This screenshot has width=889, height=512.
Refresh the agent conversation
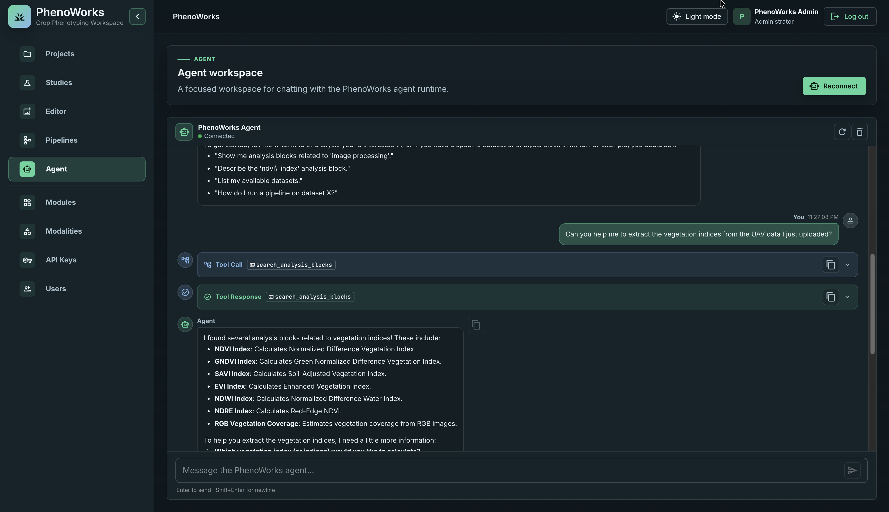pyautogui.click(x=842, y=132)
